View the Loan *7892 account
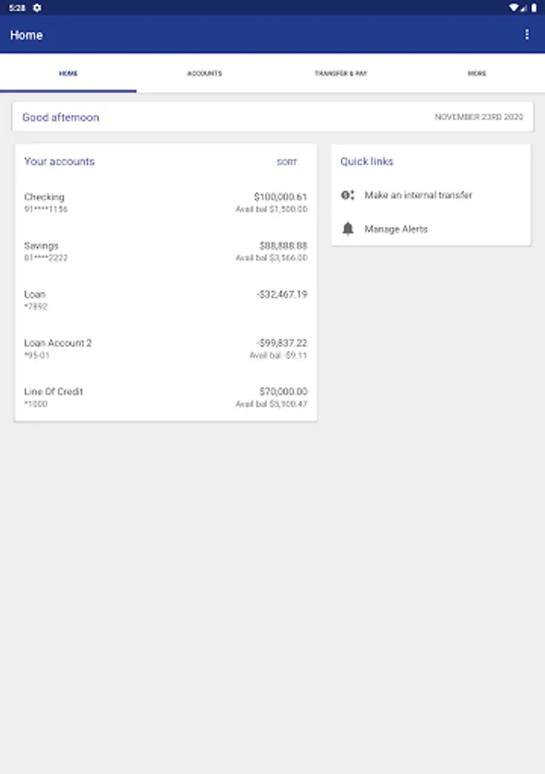The height and width of the screenshot is (774, 545). [165, 299]
